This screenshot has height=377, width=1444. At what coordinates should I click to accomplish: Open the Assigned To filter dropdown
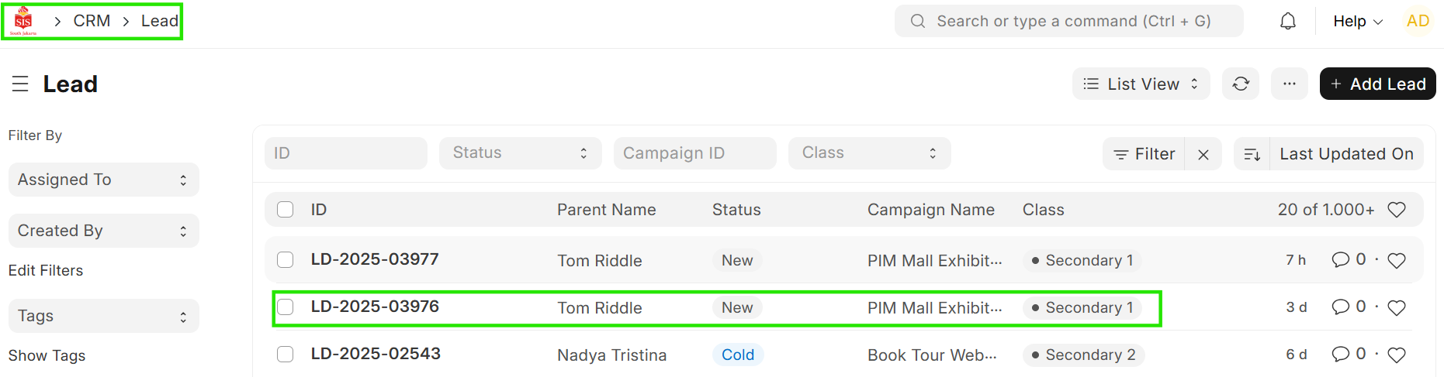(x=103, y=180)
